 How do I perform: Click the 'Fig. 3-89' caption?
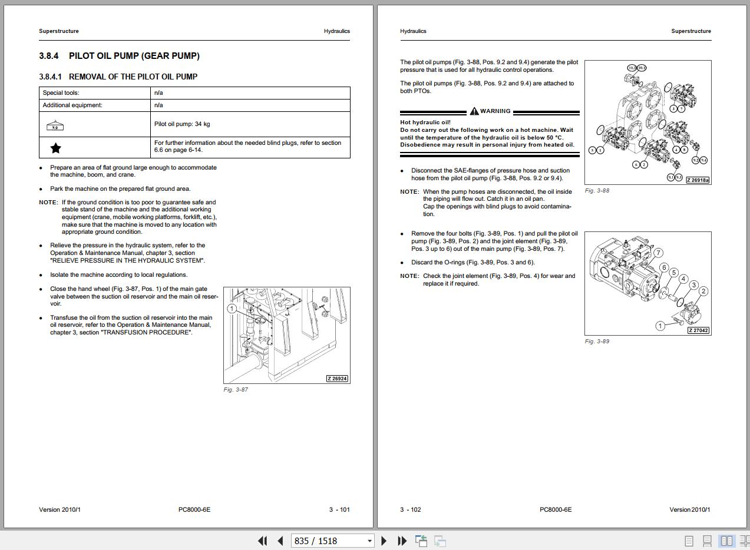tap(597, 342)
